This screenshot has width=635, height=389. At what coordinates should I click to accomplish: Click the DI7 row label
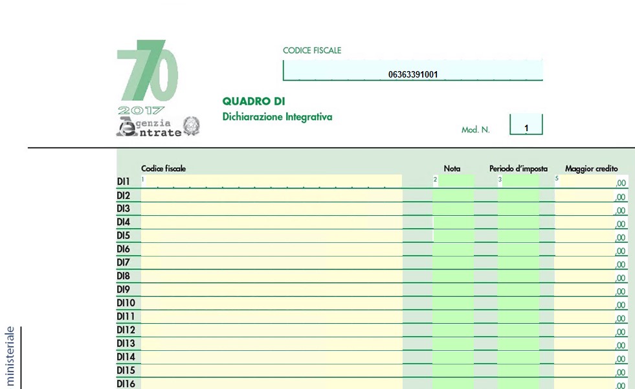click(x=123, y=262)
